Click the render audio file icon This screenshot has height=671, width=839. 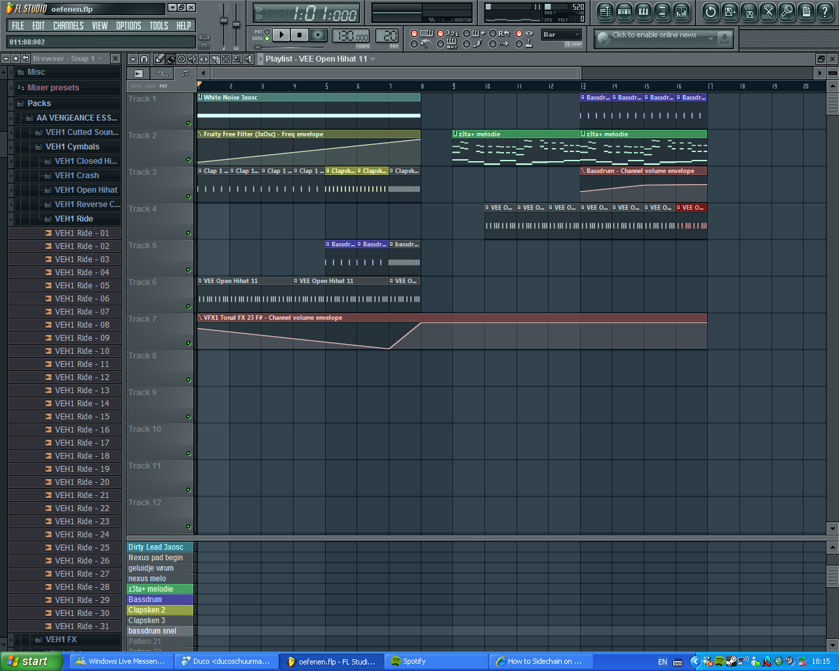click(749, 11)
